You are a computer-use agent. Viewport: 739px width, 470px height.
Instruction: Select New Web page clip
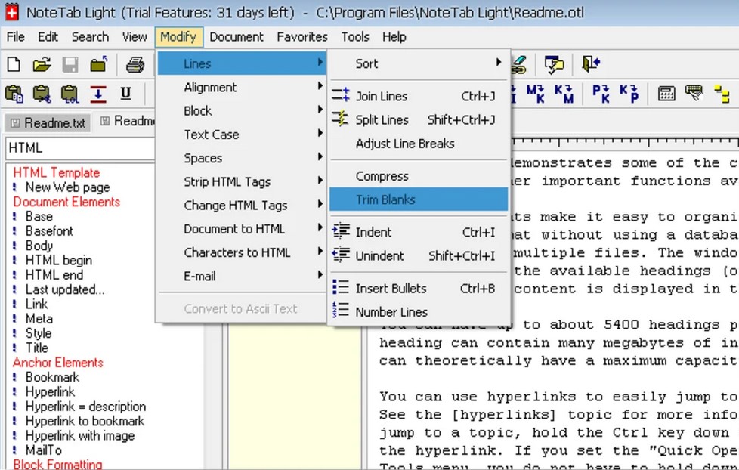pyautogui.click(x=67, y=187)
